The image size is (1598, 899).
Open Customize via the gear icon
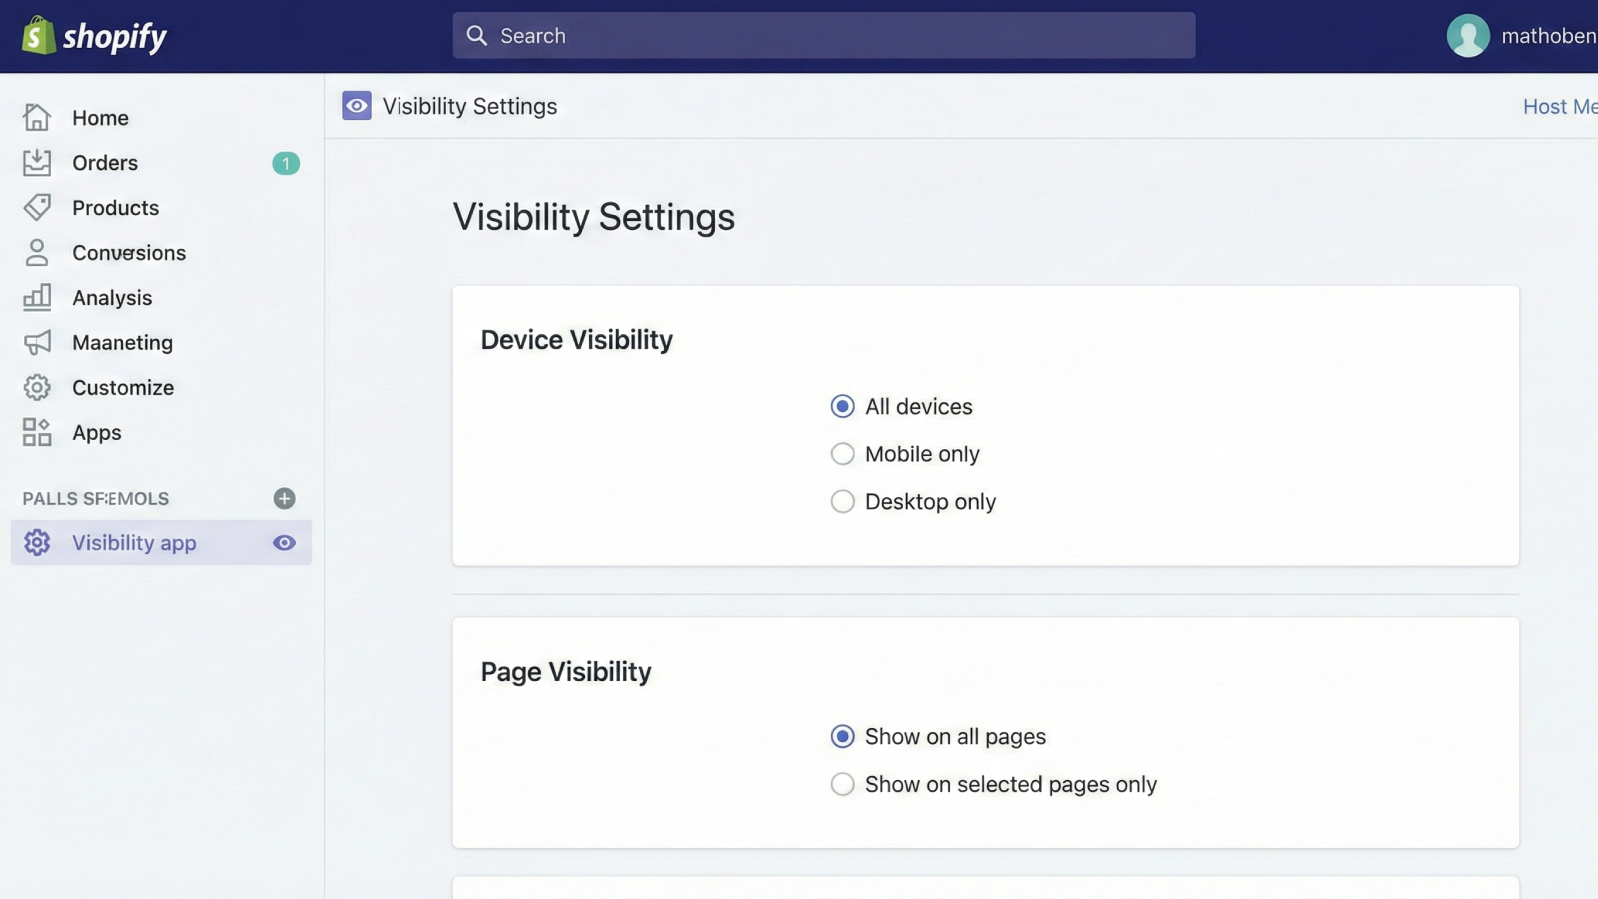pyautogui.click(x=36, y=387)
